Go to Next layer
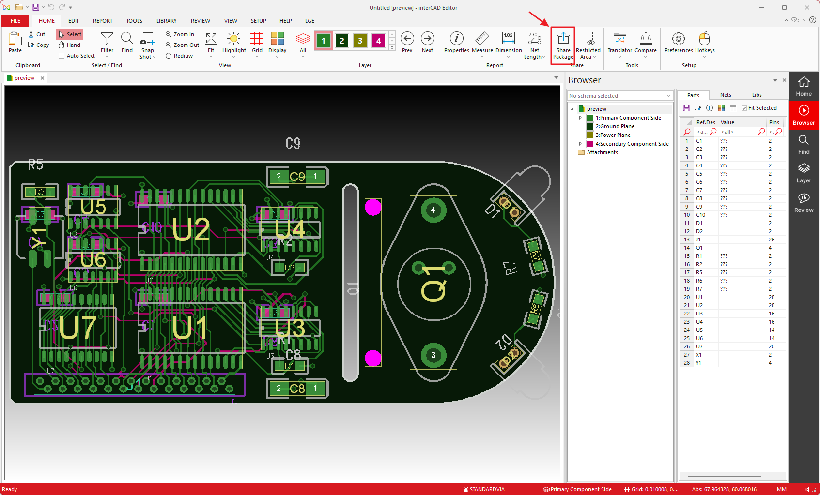This screenshot has height=495, width=820. click(427, 43)
